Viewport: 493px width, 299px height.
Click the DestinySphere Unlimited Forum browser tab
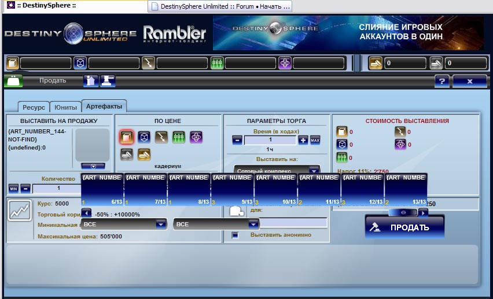(220, 6)
